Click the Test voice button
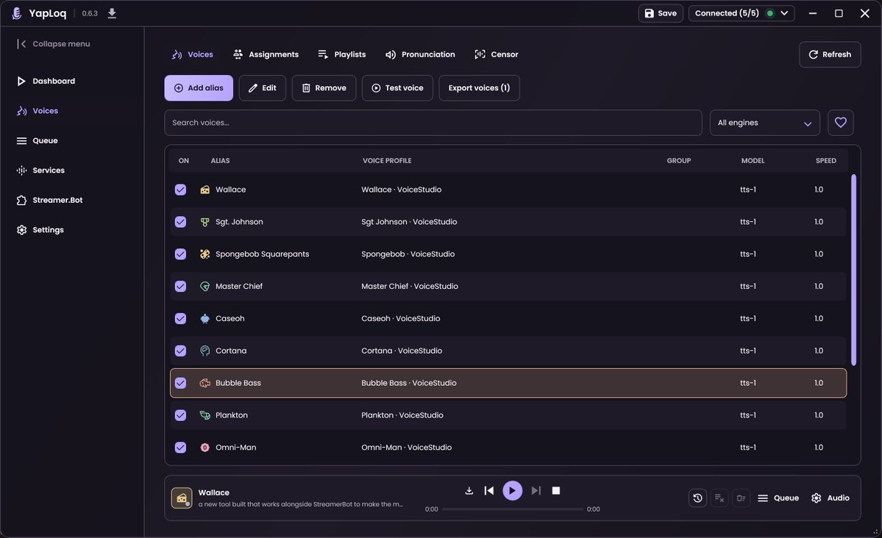Image resolution: width=882 pixels, height=538 pixels. pyautogui.click(x=397, y=87)
